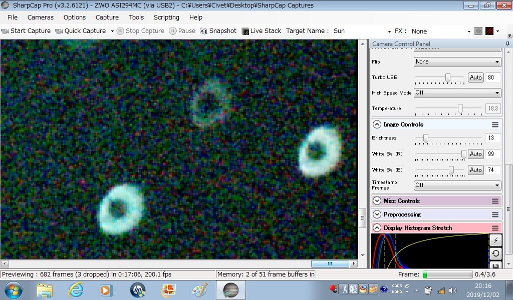The width and height of the screenshot is (513, 300).
Task: Open Display Histogram Stretch menu icon
Action: (495, 228)
